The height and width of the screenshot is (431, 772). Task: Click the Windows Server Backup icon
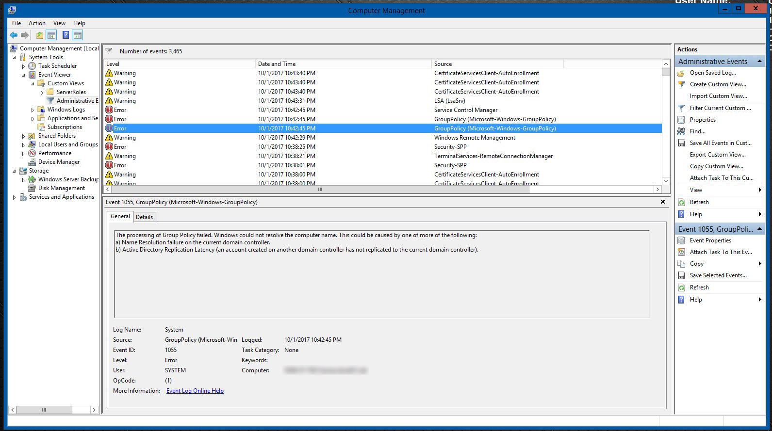click(x=32, y=179)
